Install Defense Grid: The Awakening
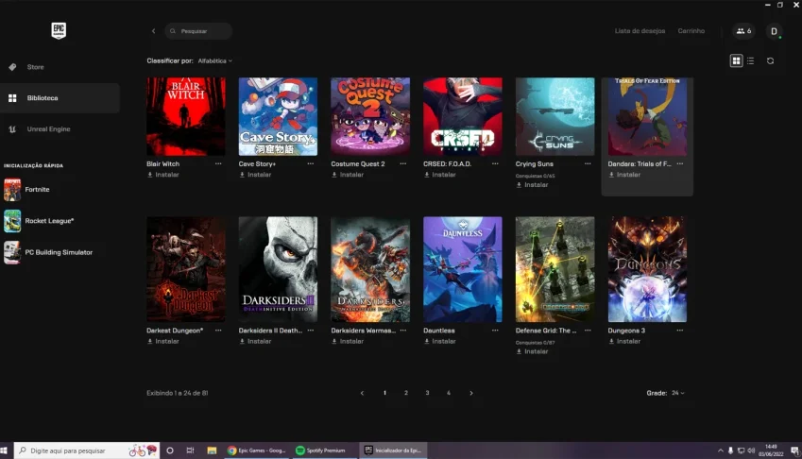Image resolution: width=802 pixels, height=459 pixels. [532, 351]
